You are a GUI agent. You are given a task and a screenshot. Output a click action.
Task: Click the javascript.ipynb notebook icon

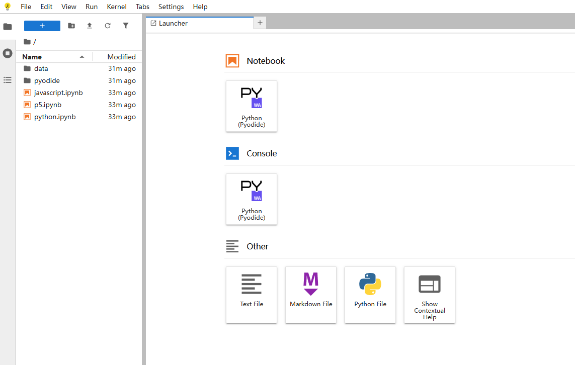click(x=27, y=93)
